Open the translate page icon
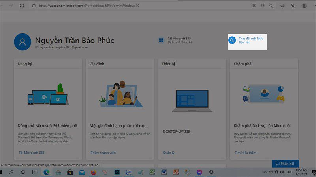Viewport: 316px width, 177px height. [x=262, y=6]
